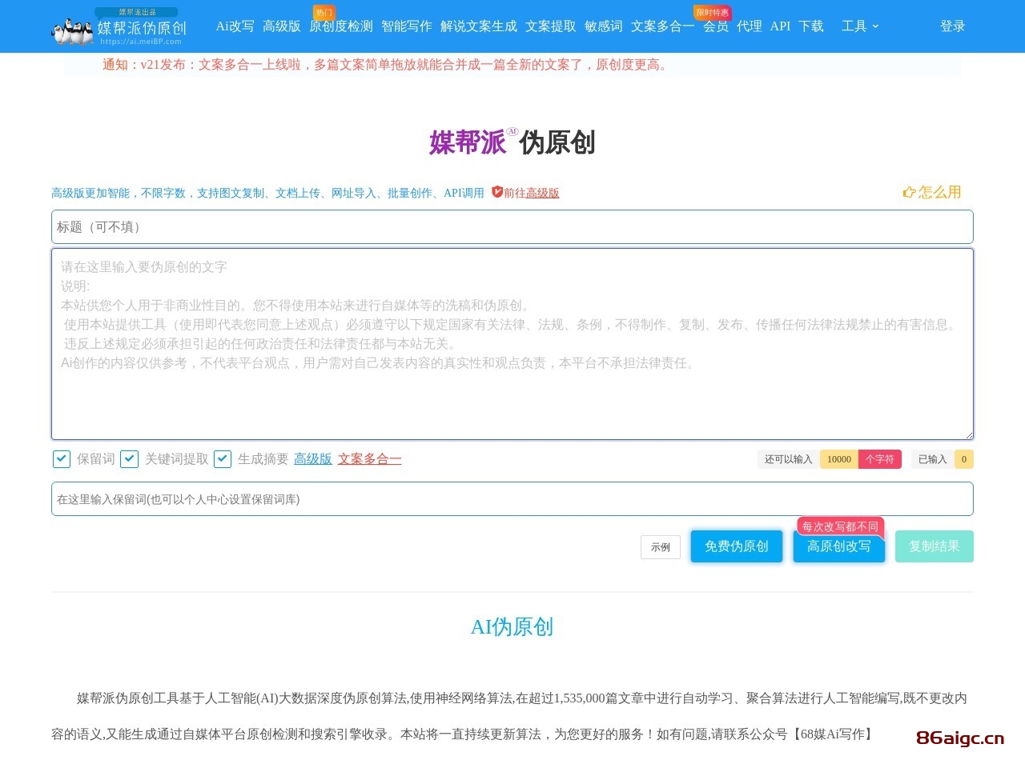Viewport: 1025px width, 768px height.
Task: Click the main 伪原创 text input area
Action: [x=512, y=344]
